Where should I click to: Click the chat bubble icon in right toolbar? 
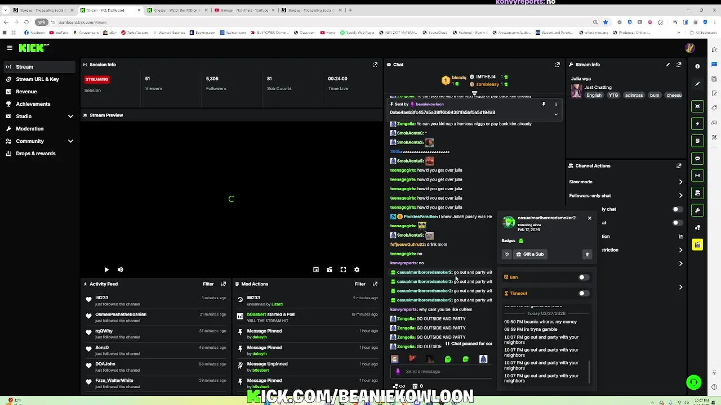point(697,159)
